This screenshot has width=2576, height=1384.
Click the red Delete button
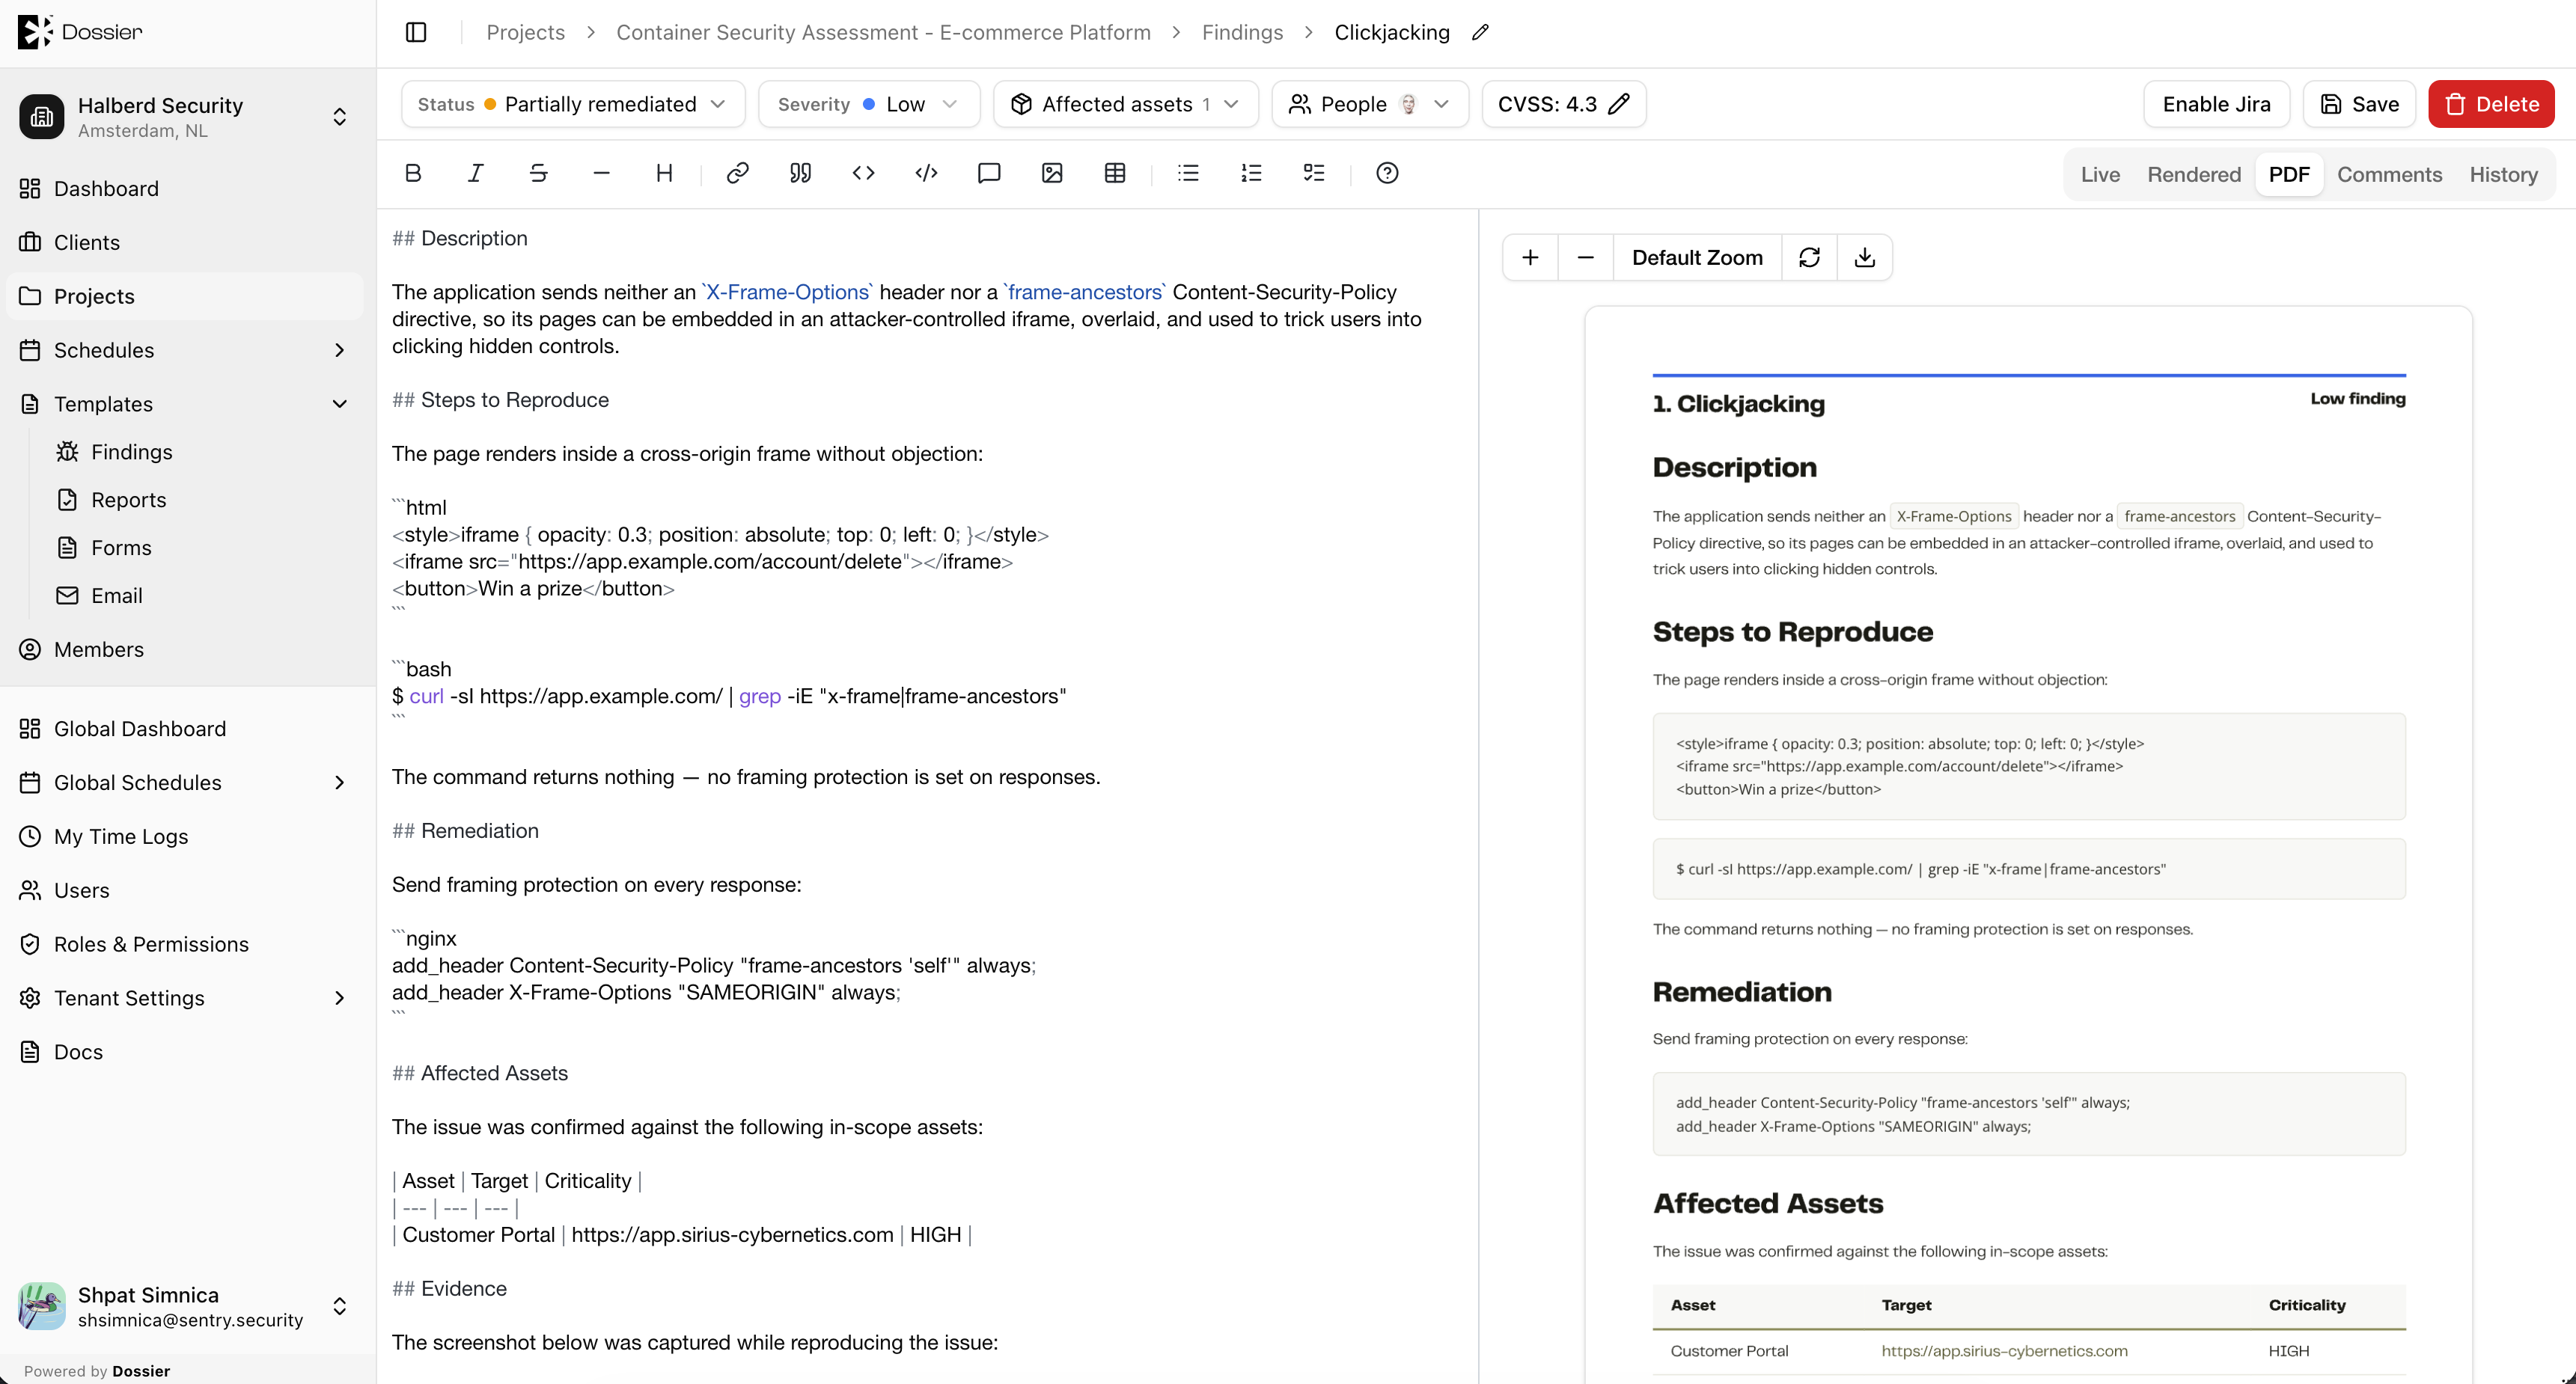(2491, 104)
